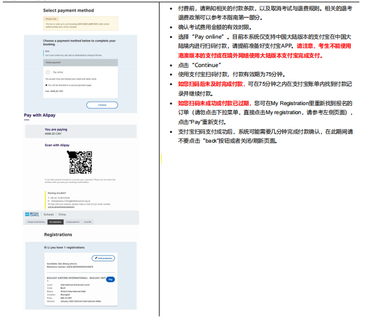Click the Shanghai location value
Screen dimensions: 369x321
[65, 295]
